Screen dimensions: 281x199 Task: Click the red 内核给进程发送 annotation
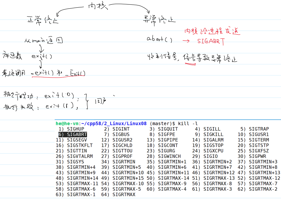[212, 31]
